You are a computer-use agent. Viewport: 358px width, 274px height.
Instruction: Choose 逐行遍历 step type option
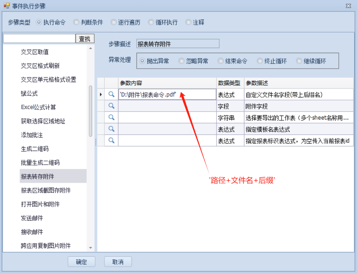point(114,22)
